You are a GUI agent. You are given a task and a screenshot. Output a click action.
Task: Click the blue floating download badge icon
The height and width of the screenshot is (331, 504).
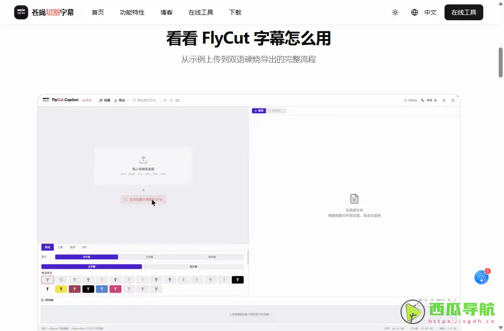(482, 277)
